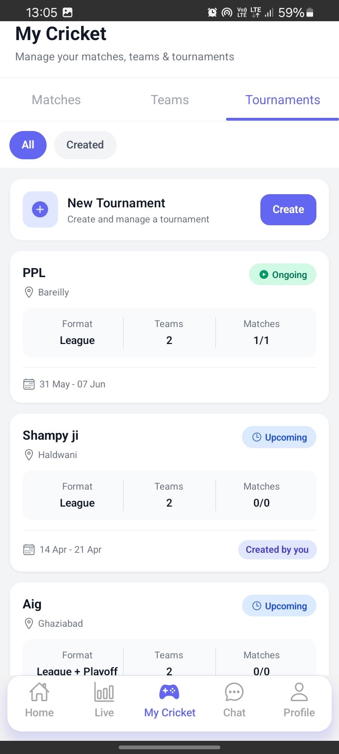Tap the location pin beside Bareilly
Viewport: 339px width, 754px height.
click(29, 292)
